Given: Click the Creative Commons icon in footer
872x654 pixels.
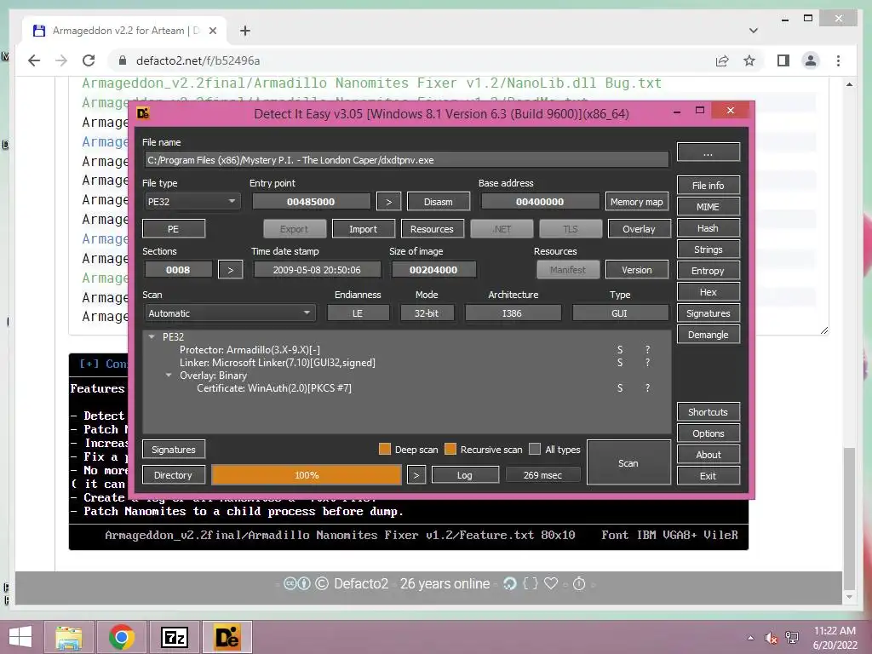Looking at the screenshot, I should pos(290,583).
